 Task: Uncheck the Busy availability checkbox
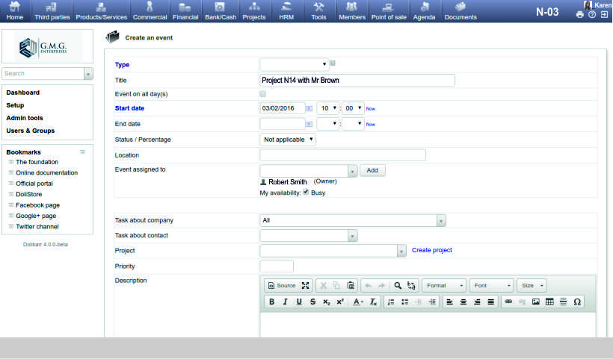[x=306, y=192]
